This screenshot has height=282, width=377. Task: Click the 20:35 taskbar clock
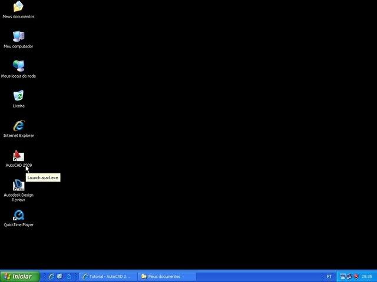[367, 276]
